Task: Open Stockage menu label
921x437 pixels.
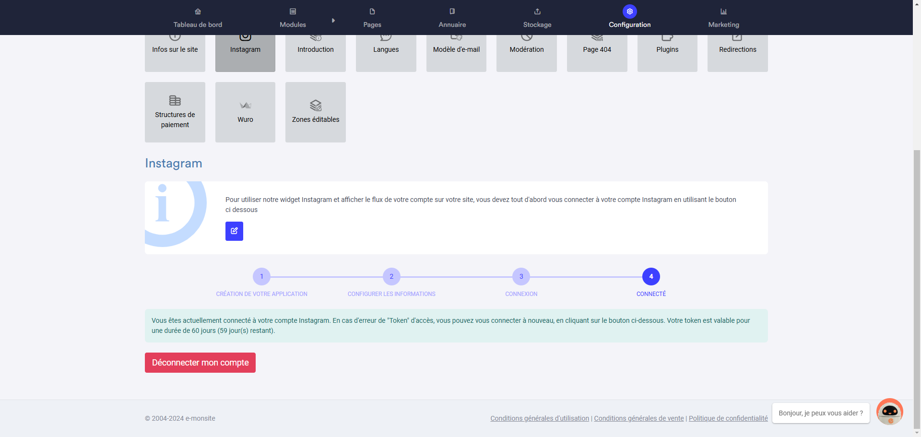Action: [x=537, y=24]
